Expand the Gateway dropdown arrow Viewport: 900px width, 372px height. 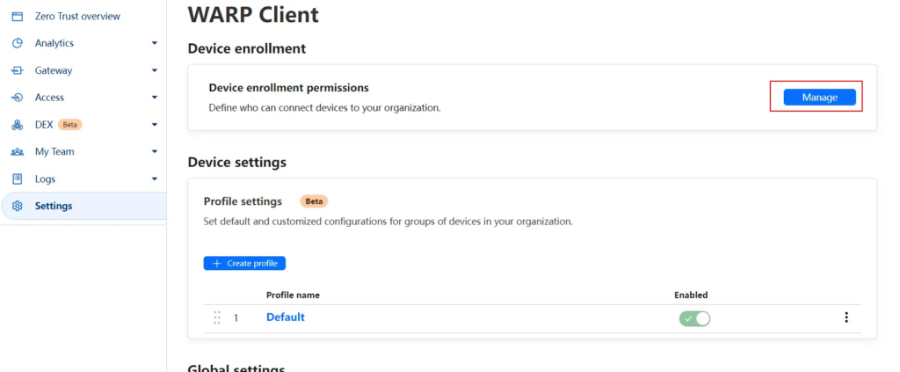click(x=154, y=70)
